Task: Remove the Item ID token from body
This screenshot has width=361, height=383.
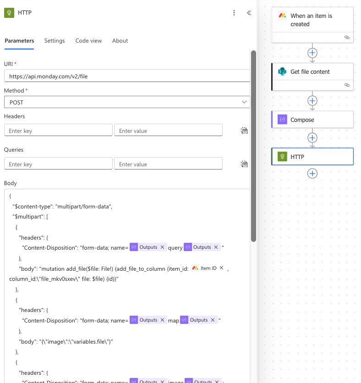Action: [x=222, y=268]
